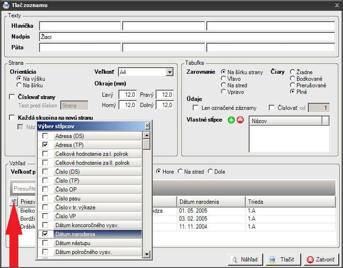
Task: Click the first Hlavička text field
Action: 80,26
